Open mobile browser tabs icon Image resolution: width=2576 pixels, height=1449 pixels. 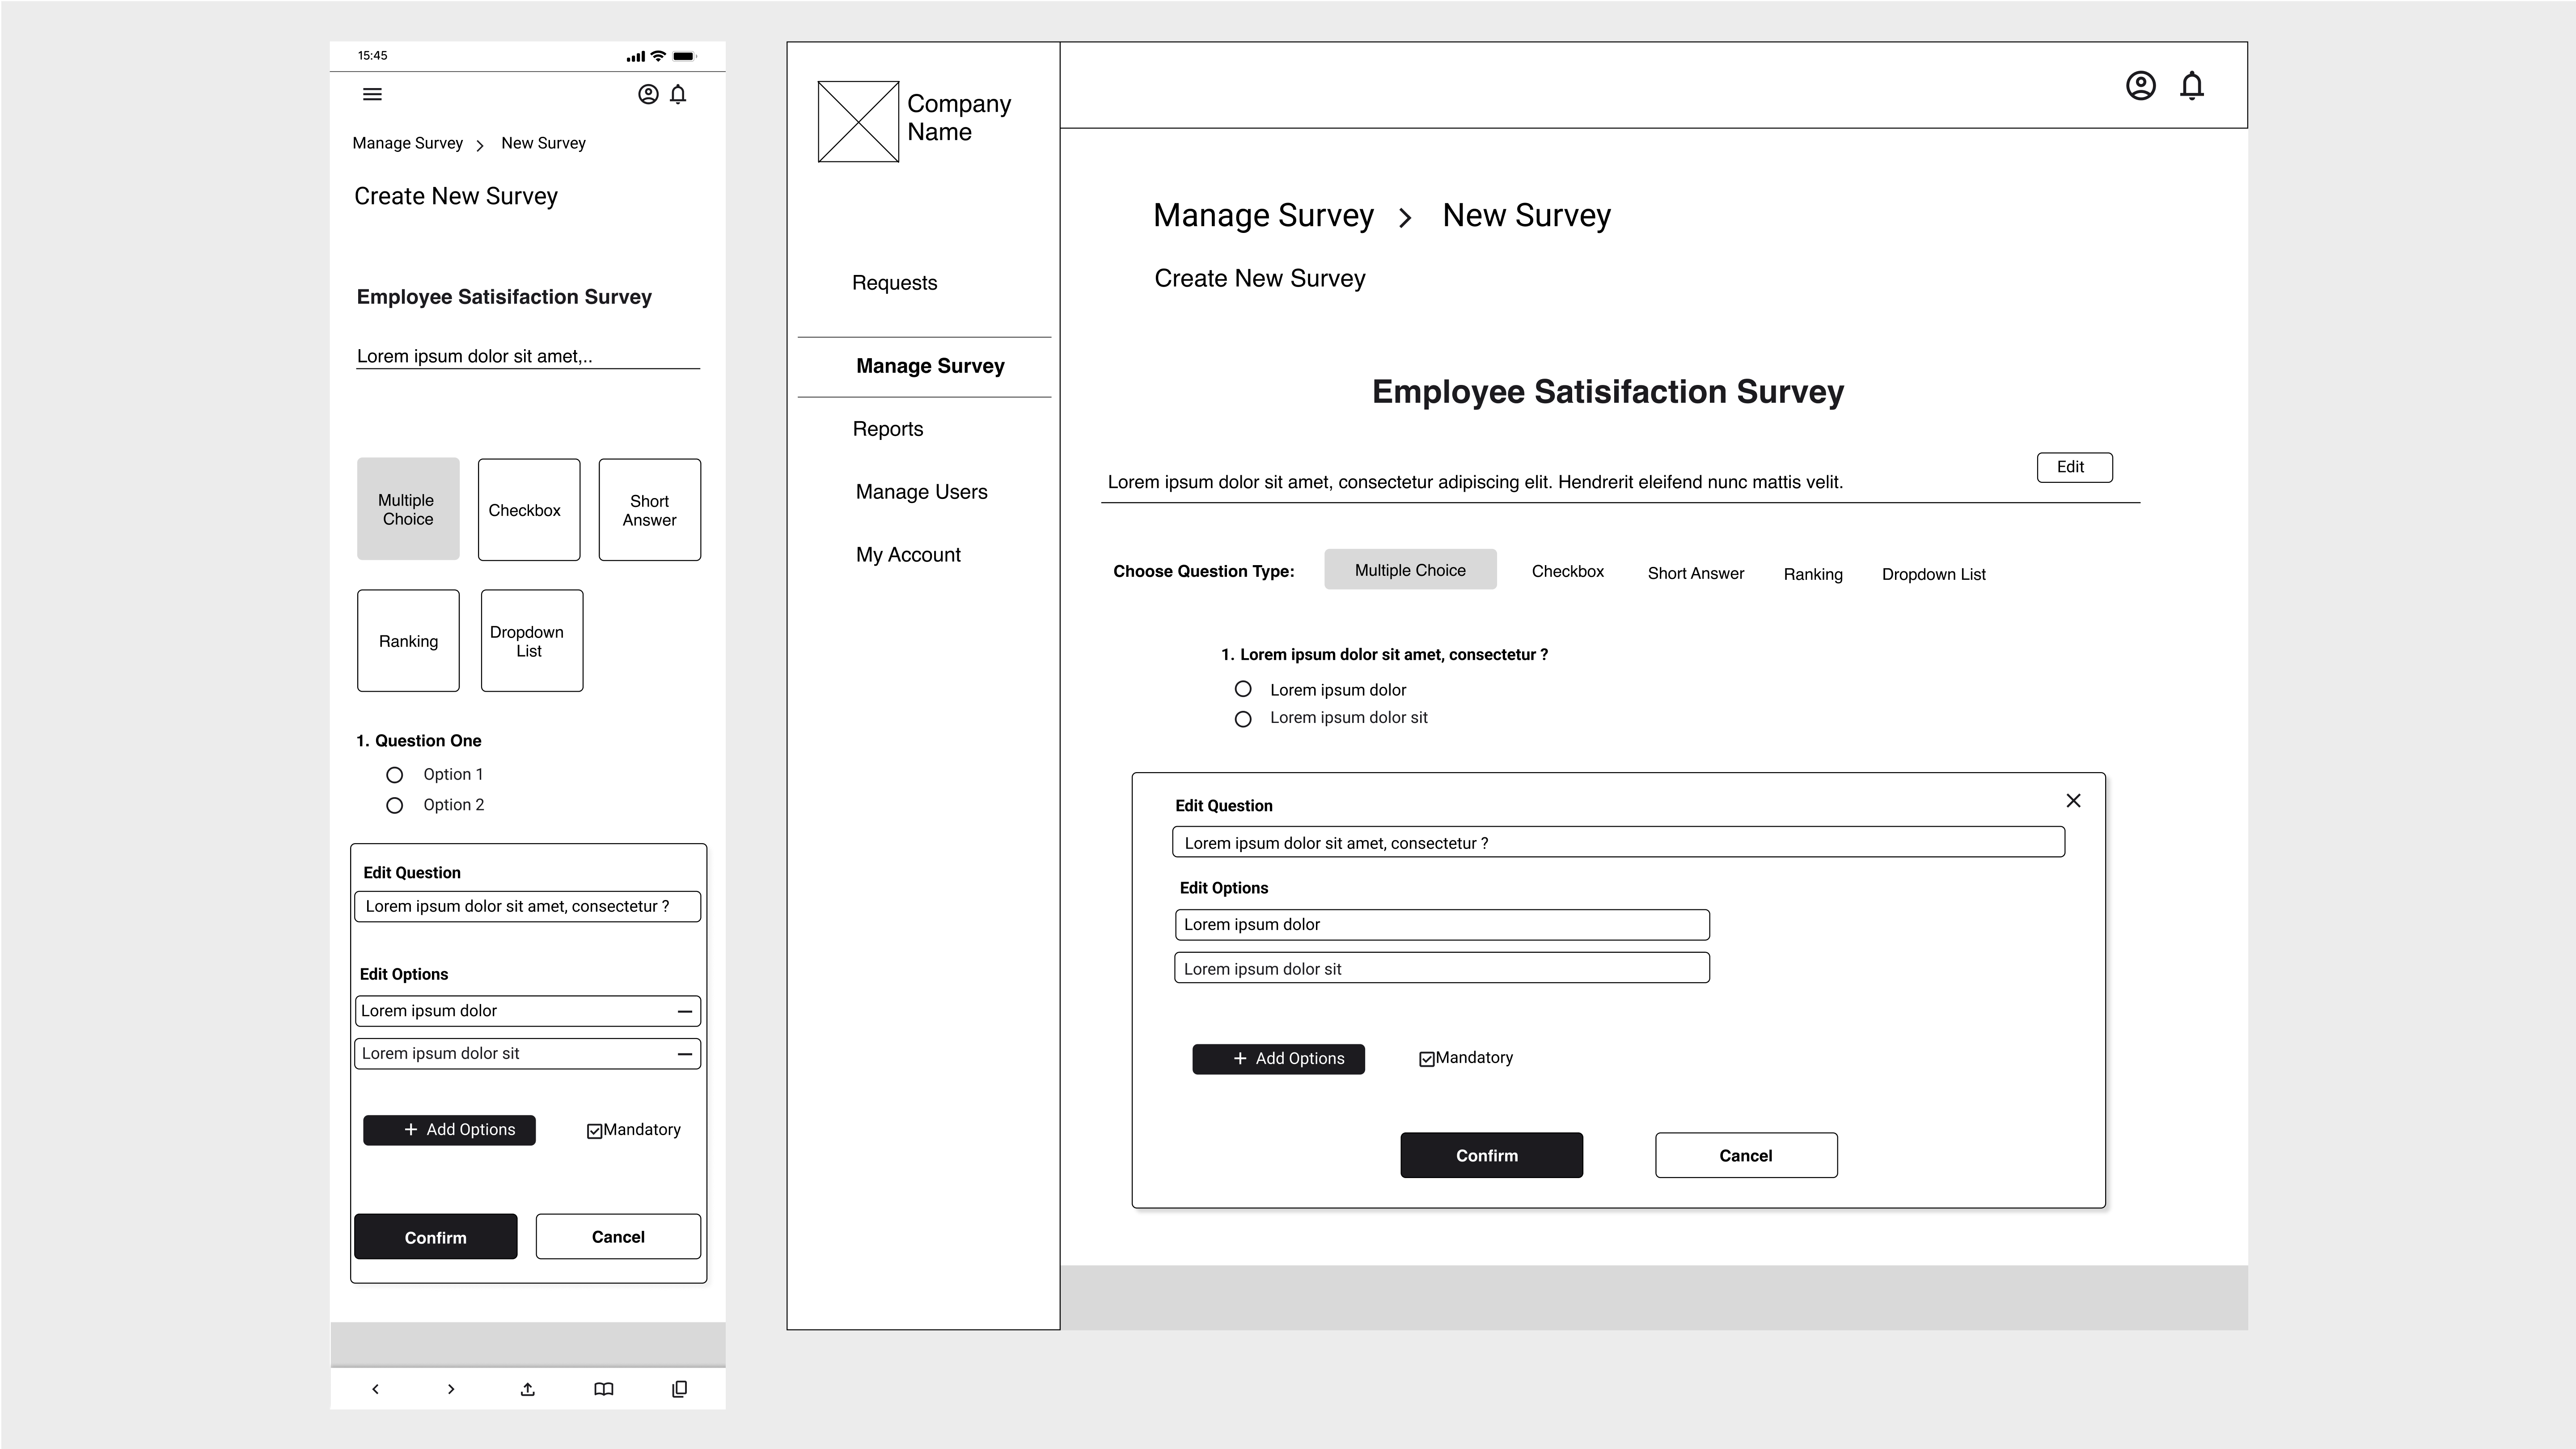pos(680,1389)
